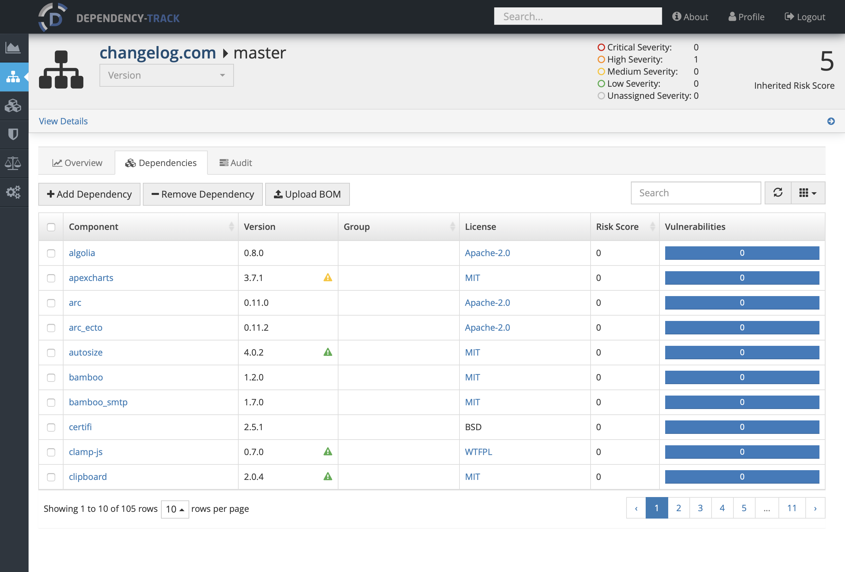Expand the Version dropdown for master branch
The width and height of the screenshot is (845, 572).
point(166,75)
